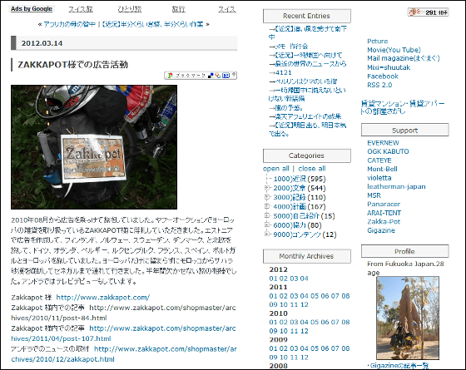Click the 賃貸マンション・賃貸アパート ad link
The height and width of the screenshot is (370, 466).
click(403, 107)
